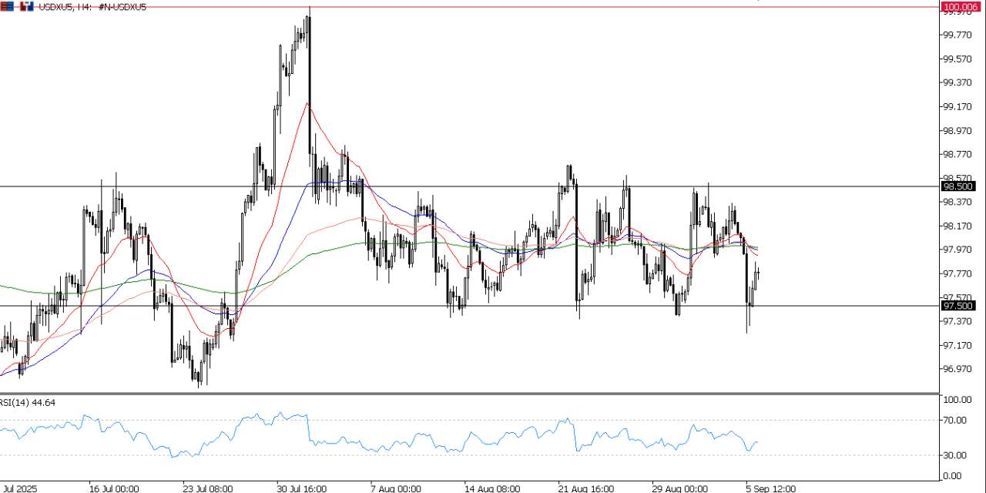Screen dimensions: 986x493
Task: Click the 96.970 price axis value
Action: pos(957,369)
